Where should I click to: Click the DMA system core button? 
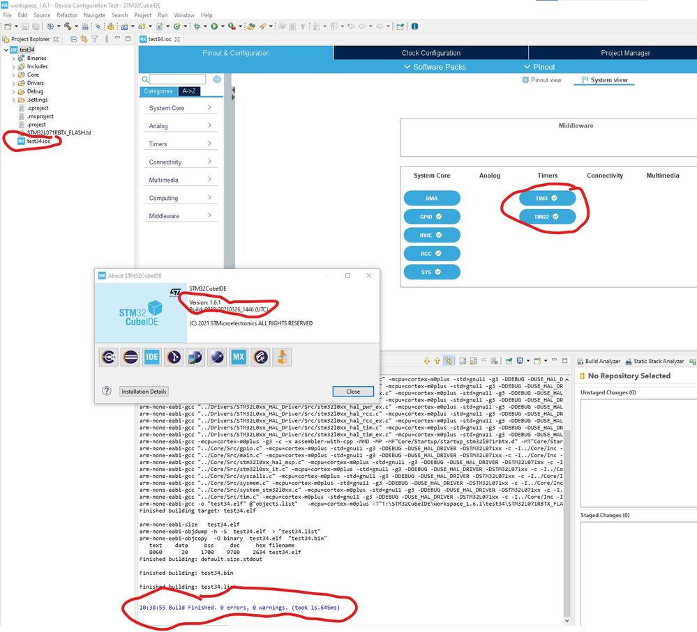click(x=432, y=198)
